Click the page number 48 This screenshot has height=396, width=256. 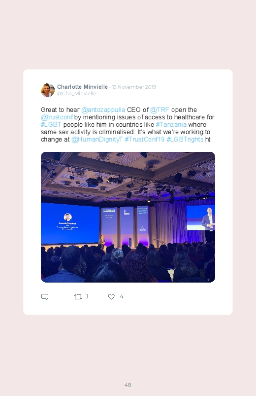tap(128, 385)
